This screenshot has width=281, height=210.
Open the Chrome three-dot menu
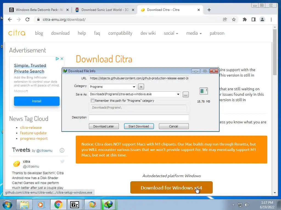(x=271, y=19)
